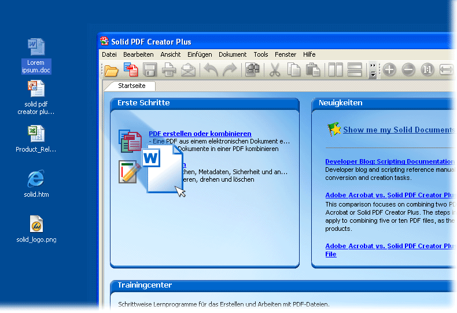The width and height of the screenshot is (457, 313).
Task: Click the Redo arrow toolbar icon
Action: point(230,71)
